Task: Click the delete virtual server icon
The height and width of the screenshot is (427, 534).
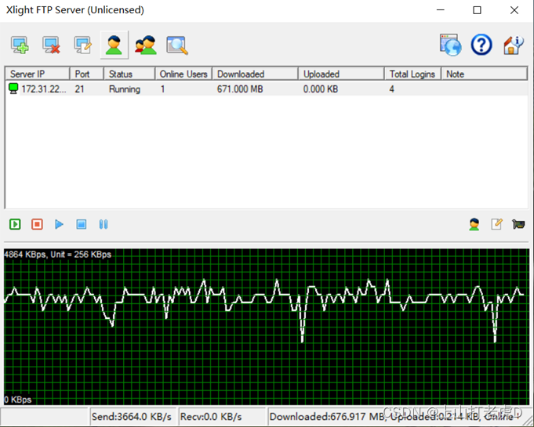Action: tap(52, 45)
